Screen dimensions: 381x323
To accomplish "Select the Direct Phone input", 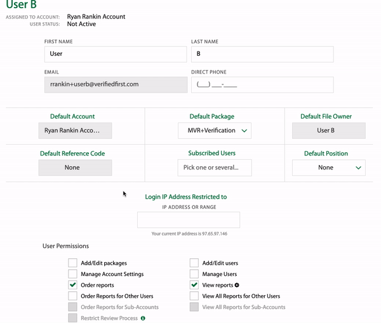I will [x=262, y=85].
